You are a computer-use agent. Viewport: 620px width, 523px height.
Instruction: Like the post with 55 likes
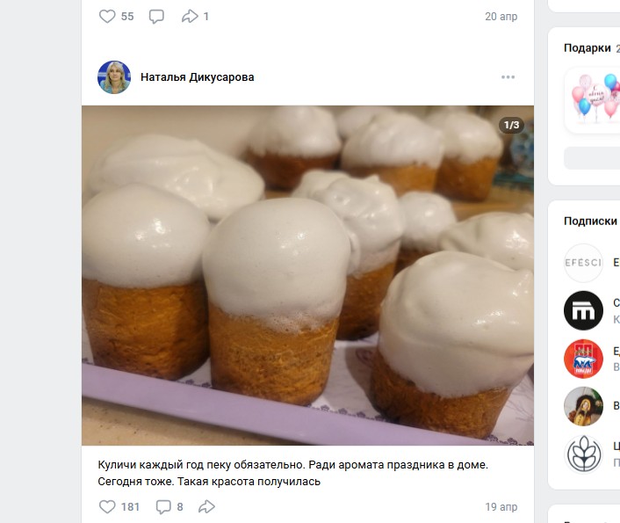[x=107, y=17]
